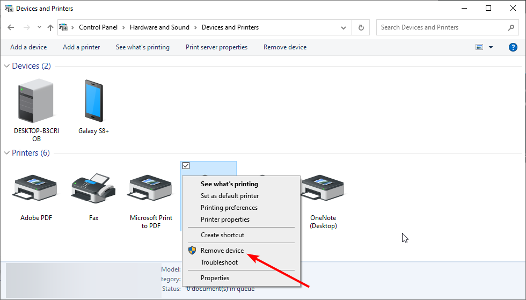The width and height of the screenshot is (526, 300).
Task: Click Add a printer in toolbar
Action: click(82, 47)
